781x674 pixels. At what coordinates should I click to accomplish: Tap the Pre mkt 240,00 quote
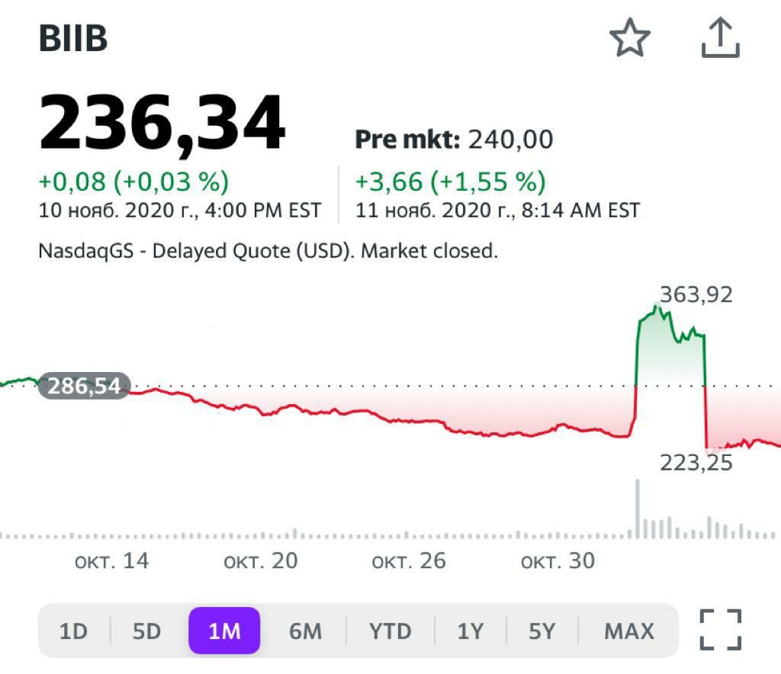(x=454, y=140)
